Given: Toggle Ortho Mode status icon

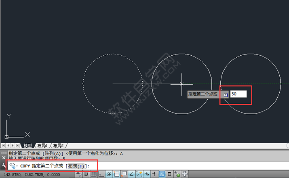Looking at the screenshot, I should click(101, 174).
